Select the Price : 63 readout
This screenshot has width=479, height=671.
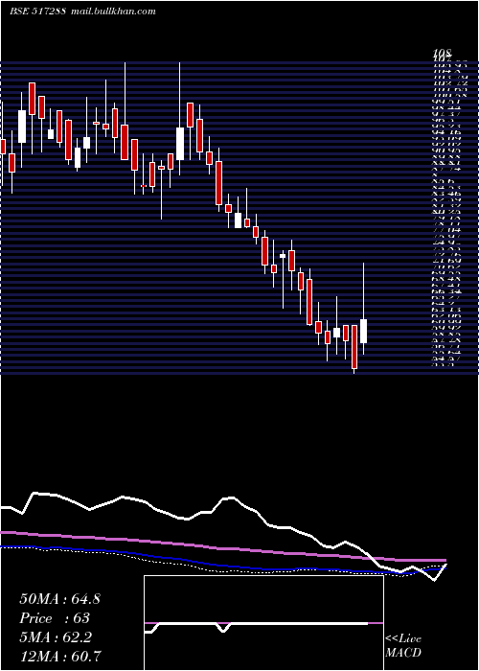pos(55,618)
